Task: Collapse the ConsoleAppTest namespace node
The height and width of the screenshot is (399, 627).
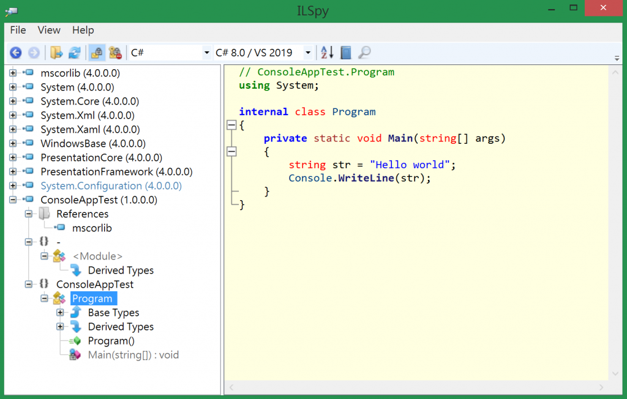Action: click(x=28, y=285)
